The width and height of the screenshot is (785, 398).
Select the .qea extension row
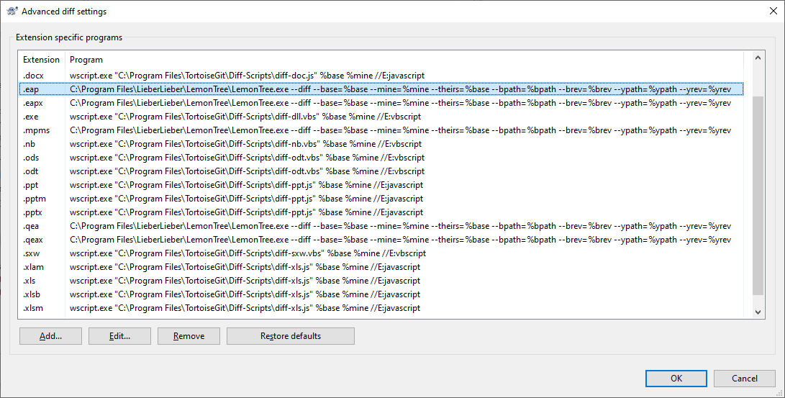pos(32,226)
